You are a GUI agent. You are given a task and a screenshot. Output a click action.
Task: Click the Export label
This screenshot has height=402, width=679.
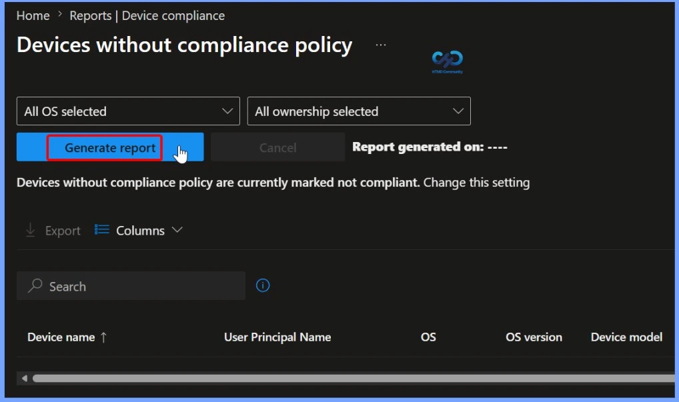(63, 231)
